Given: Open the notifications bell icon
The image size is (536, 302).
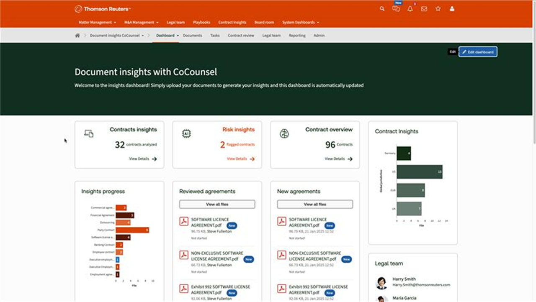Looking at the screenshot, I should 410,9.
